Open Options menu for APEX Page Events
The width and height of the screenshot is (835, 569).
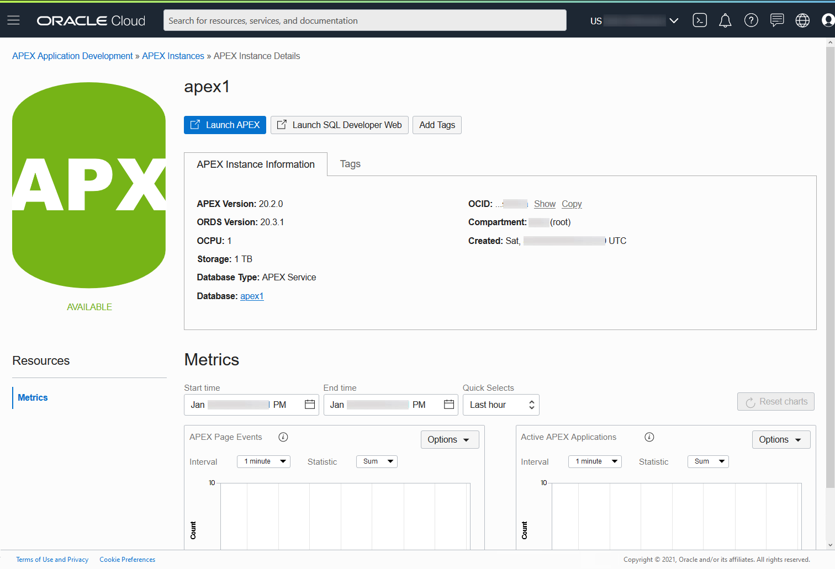(450, 439)
